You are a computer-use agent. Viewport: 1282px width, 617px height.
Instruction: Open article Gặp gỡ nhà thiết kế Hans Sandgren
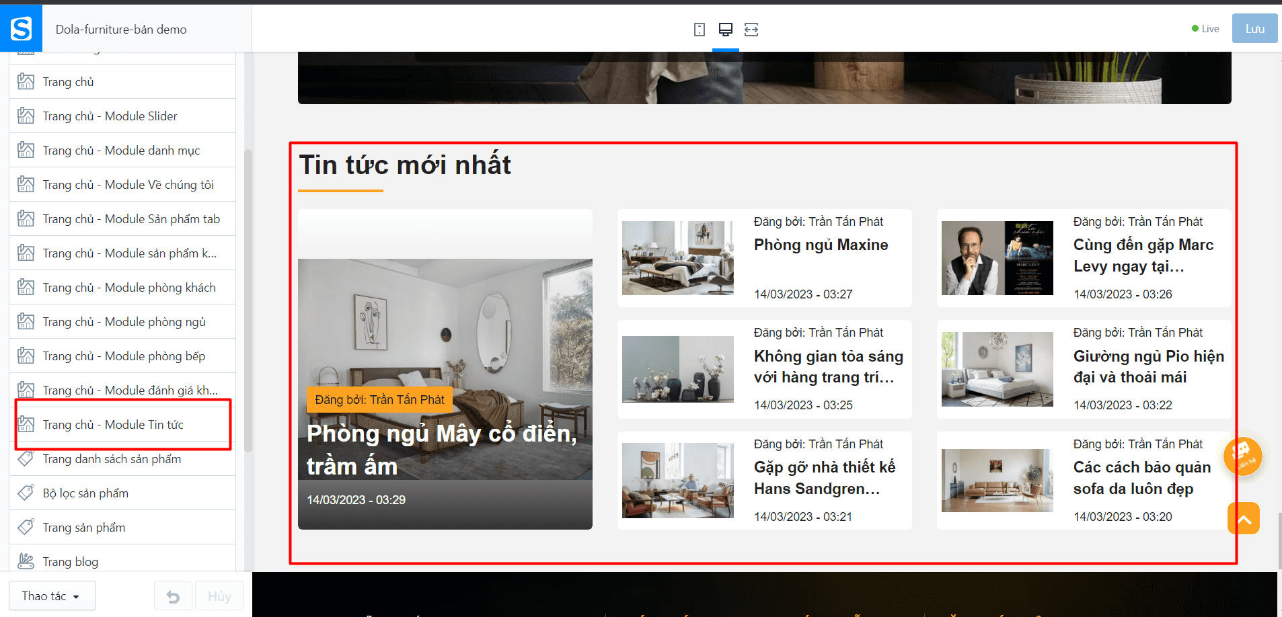(825, 478)
